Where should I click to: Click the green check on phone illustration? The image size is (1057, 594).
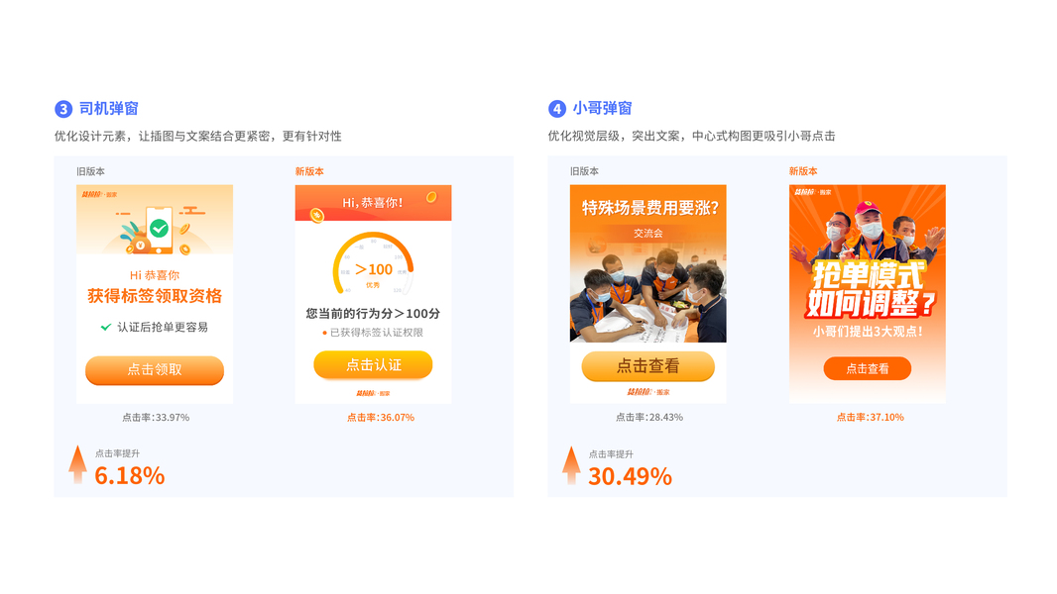click(159, 229)
